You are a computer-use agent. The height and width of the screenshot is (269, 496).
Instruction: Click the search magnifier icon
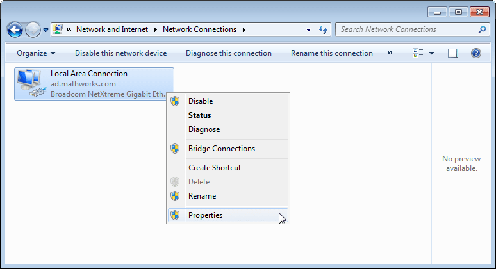[482, 29]
